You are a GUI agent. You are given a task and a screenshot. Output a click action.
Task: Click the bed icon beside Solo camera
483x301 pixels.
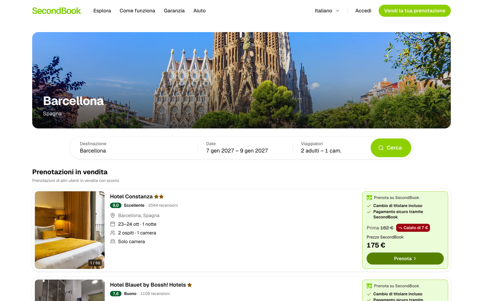[x=113, y=242]
